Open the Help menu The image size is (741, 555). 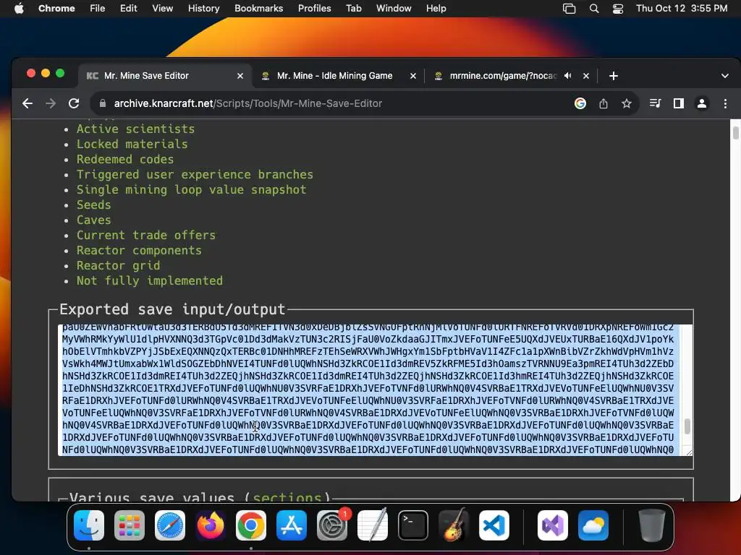pos(436,9)
